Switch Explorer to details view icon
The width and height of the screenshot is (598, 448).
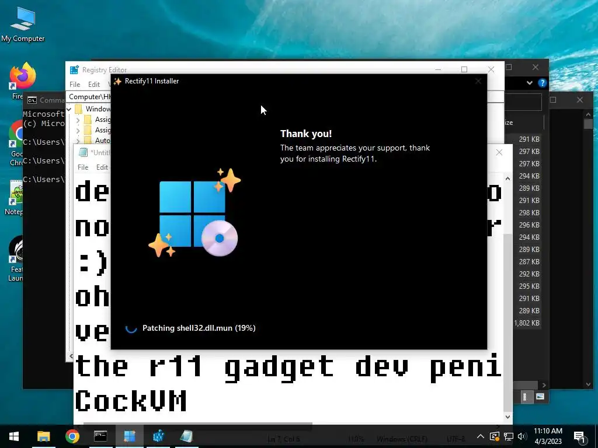point(525,397)
